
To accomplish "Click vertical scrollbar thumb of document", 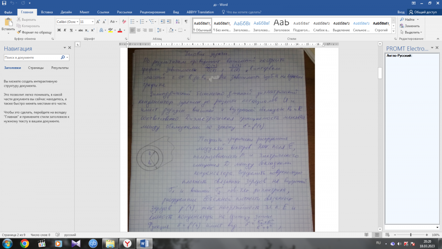I will click(380, 73).
